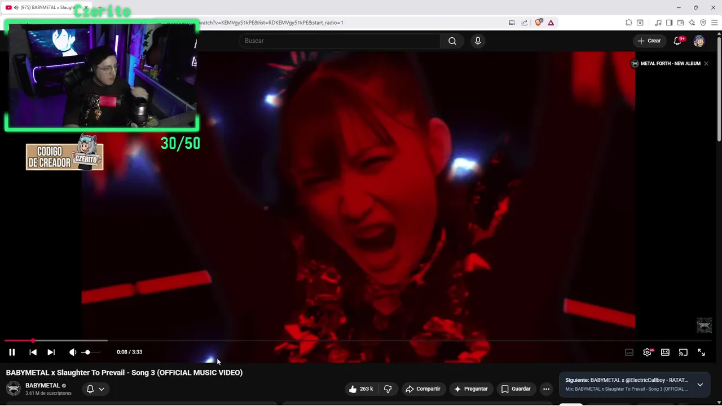This screenshot has height=406, width=722.
Task: Open YouTube notifications bell
Action: [x=679, y=41]
